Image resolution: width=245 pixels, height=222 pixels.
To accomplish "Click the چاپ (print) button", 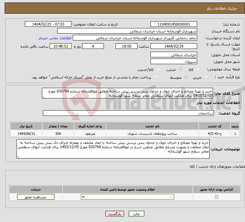I will click(x=136, y=214).
